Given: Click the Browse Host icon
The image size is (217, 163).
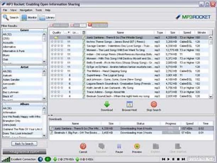Looking at the screenshot, I should tap(129, 104).
